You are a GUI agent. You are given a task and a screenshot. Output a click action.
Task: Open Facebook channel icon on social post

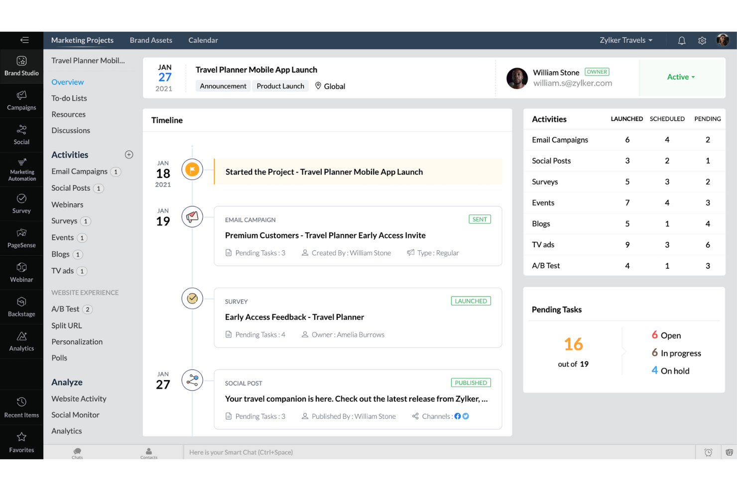pos(458,416)
